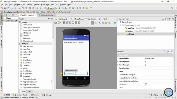The height and width of the screenshot is (99, 177).
Task: Click the Cut scissors icon
Action: [19, 8]
